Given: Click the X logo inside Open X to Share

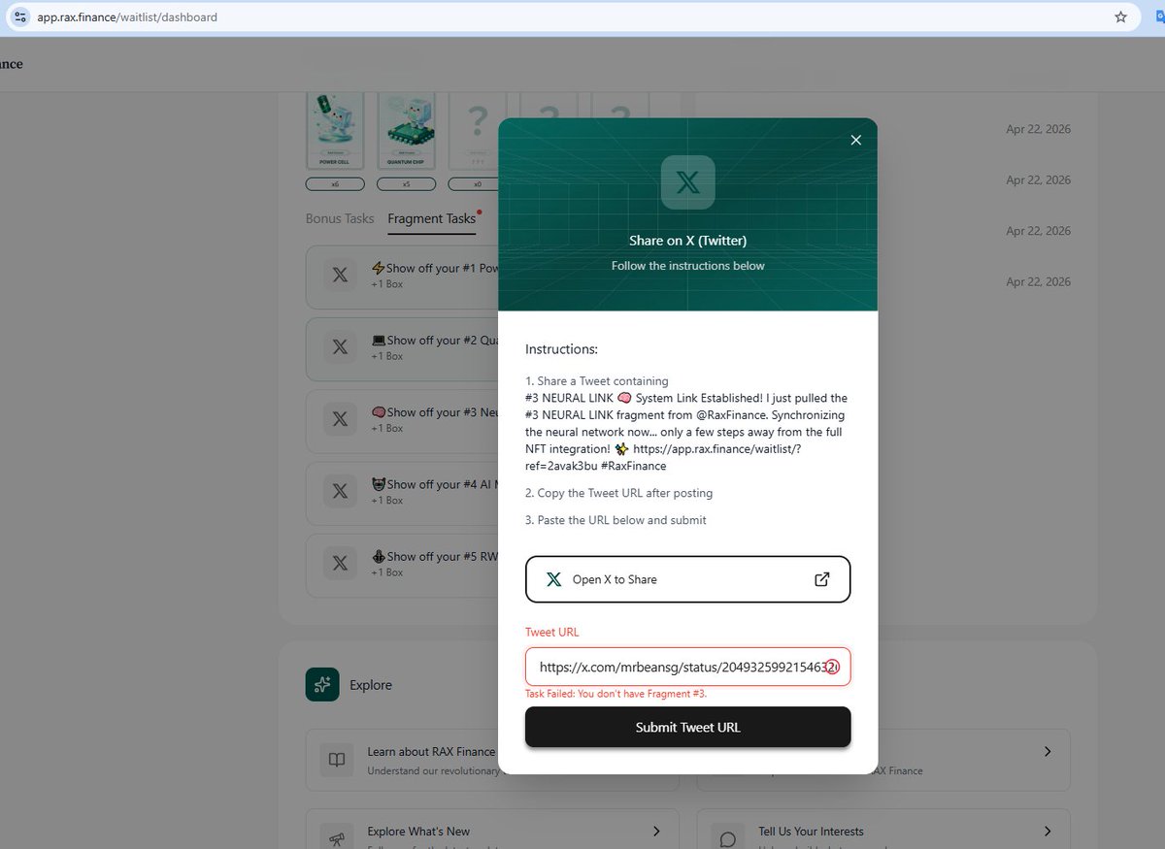Looking at the screenshot, I should coord(553,579).
